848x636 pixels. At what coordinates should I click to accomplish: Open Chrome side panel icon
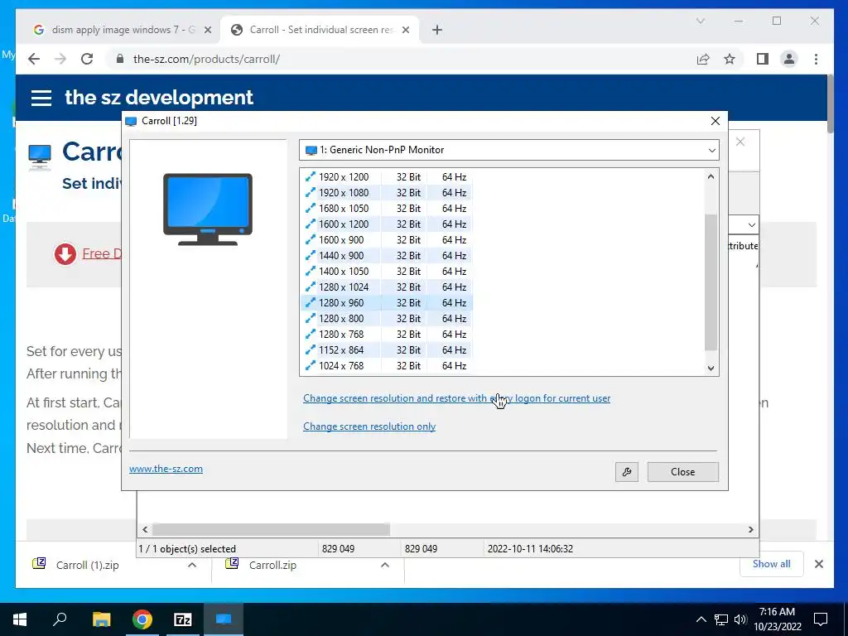point(763,59)
